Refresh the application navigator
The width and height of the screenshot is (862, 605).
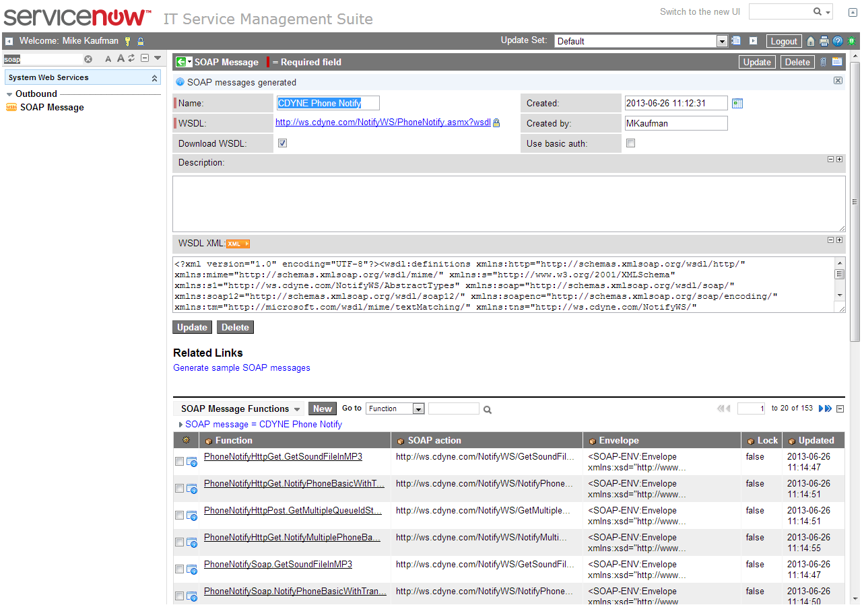(x=132, y=59)
